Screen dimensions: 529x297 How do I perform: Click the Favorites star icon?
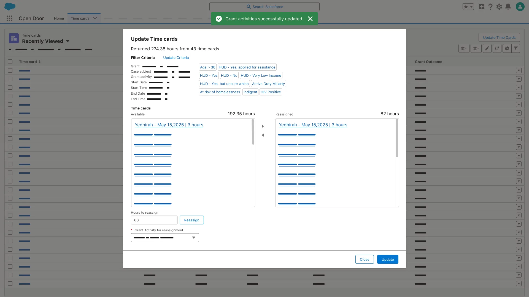(466, 7)
